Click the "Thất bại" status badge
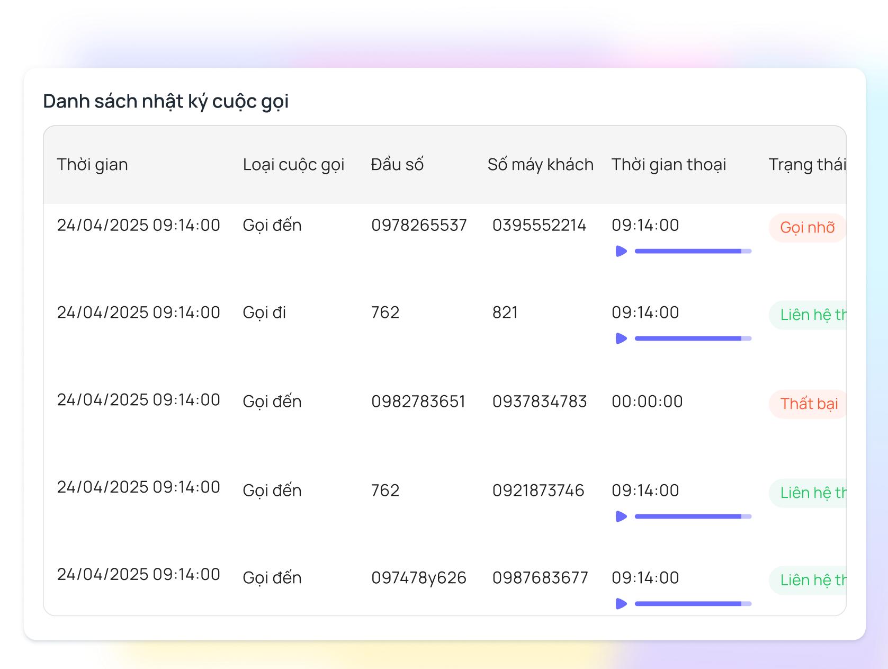This screenshot has height=669, width=888. point(808,404)
